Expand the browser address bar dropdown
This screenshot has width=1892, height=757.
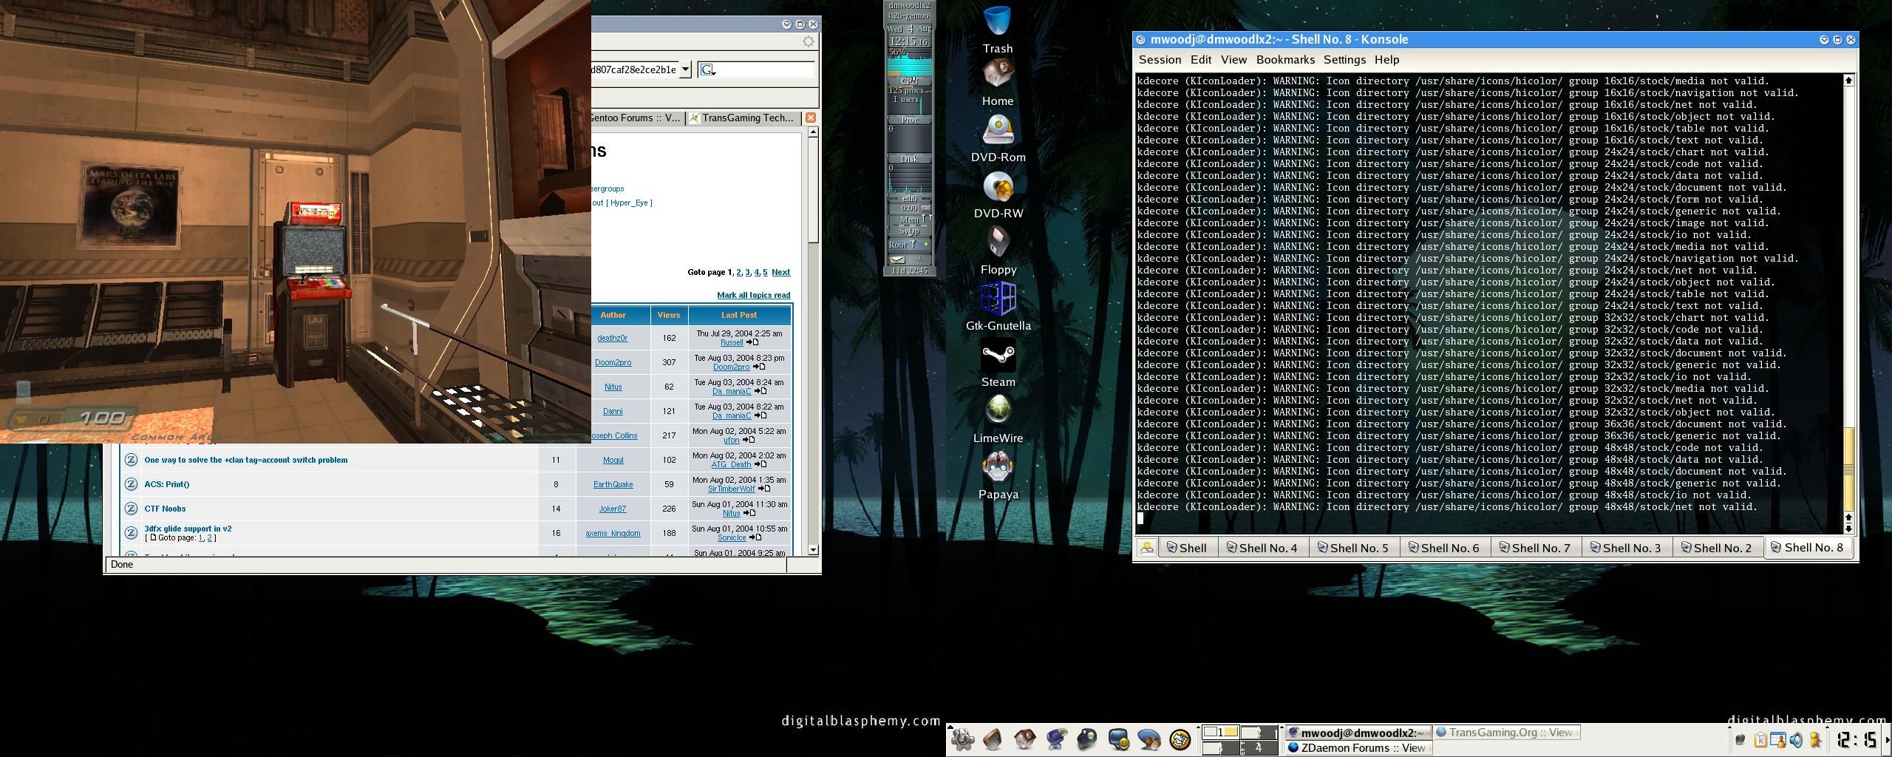[x=685, y=69]
